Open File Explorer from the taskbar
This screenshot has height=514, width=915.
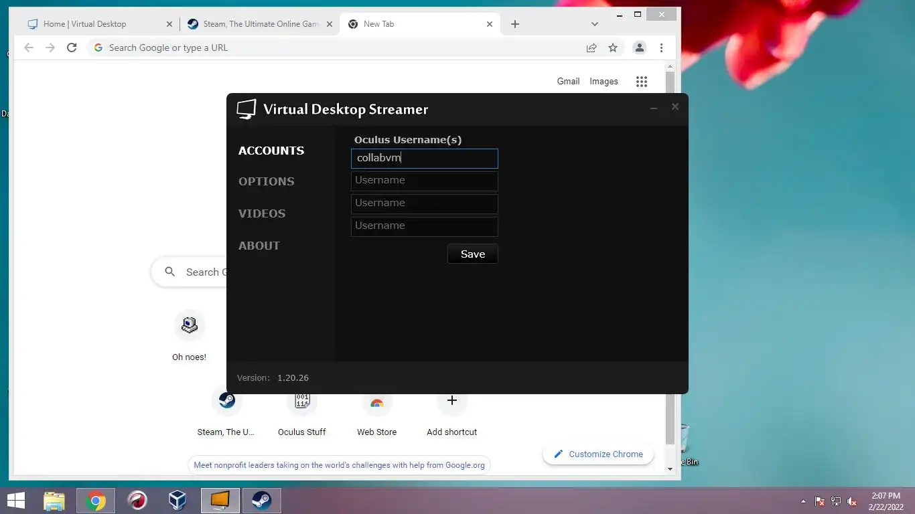(x=54, y=501)
